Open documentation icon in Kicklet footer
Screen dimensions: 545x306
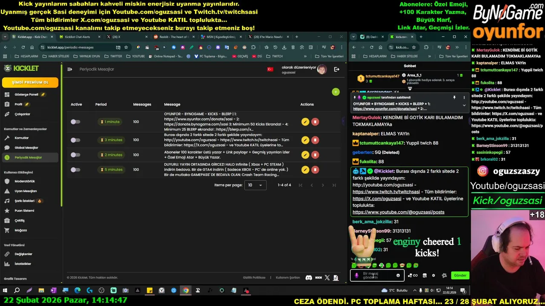click(336, 278)
